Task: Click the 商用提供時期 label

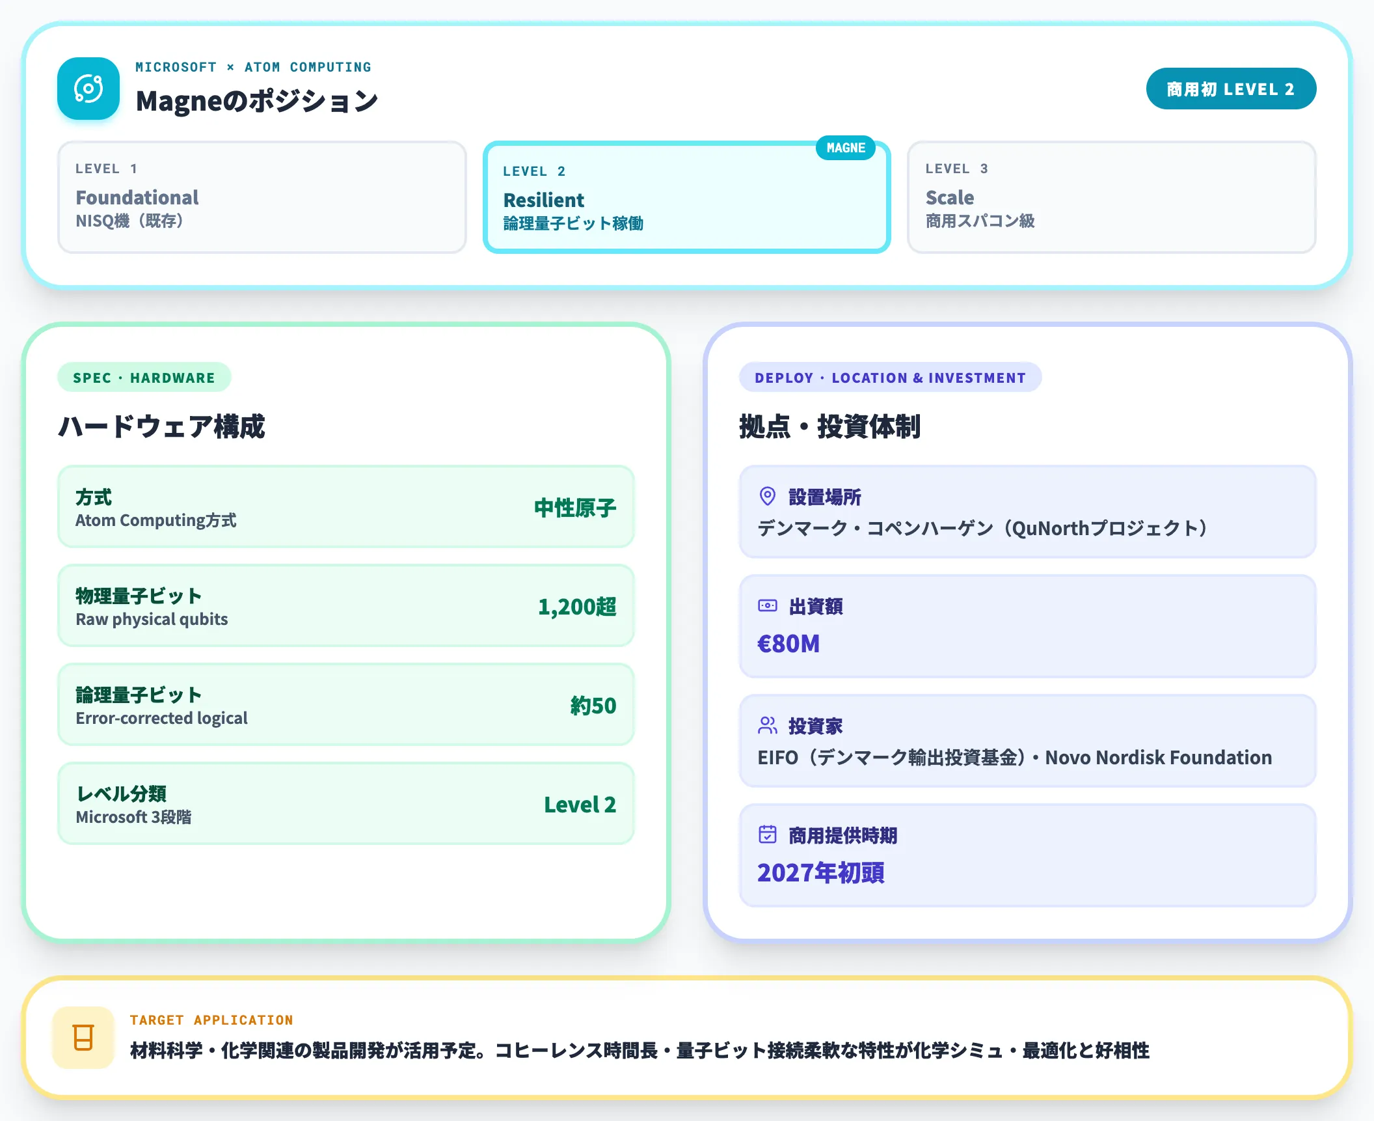Action: pos(843,835)
